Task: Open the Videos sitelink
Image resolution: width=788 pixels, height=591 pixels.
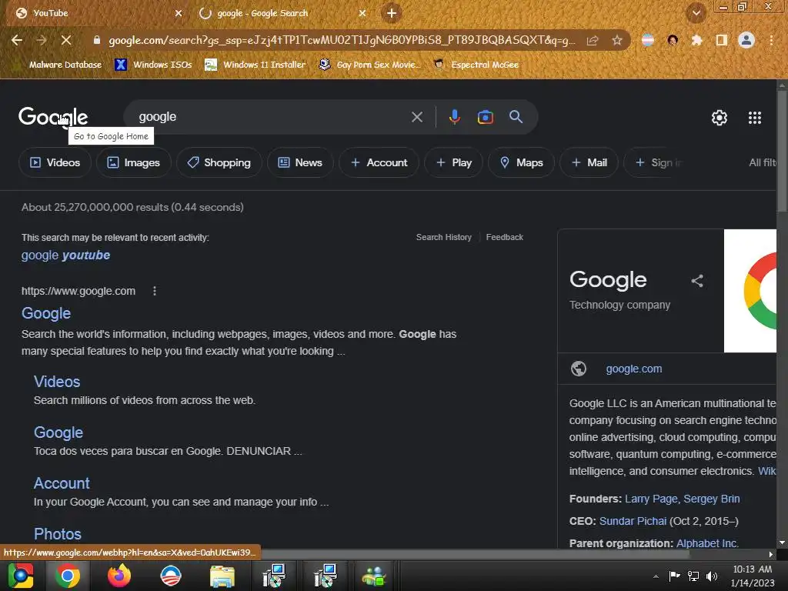Action: pos(57,382)
